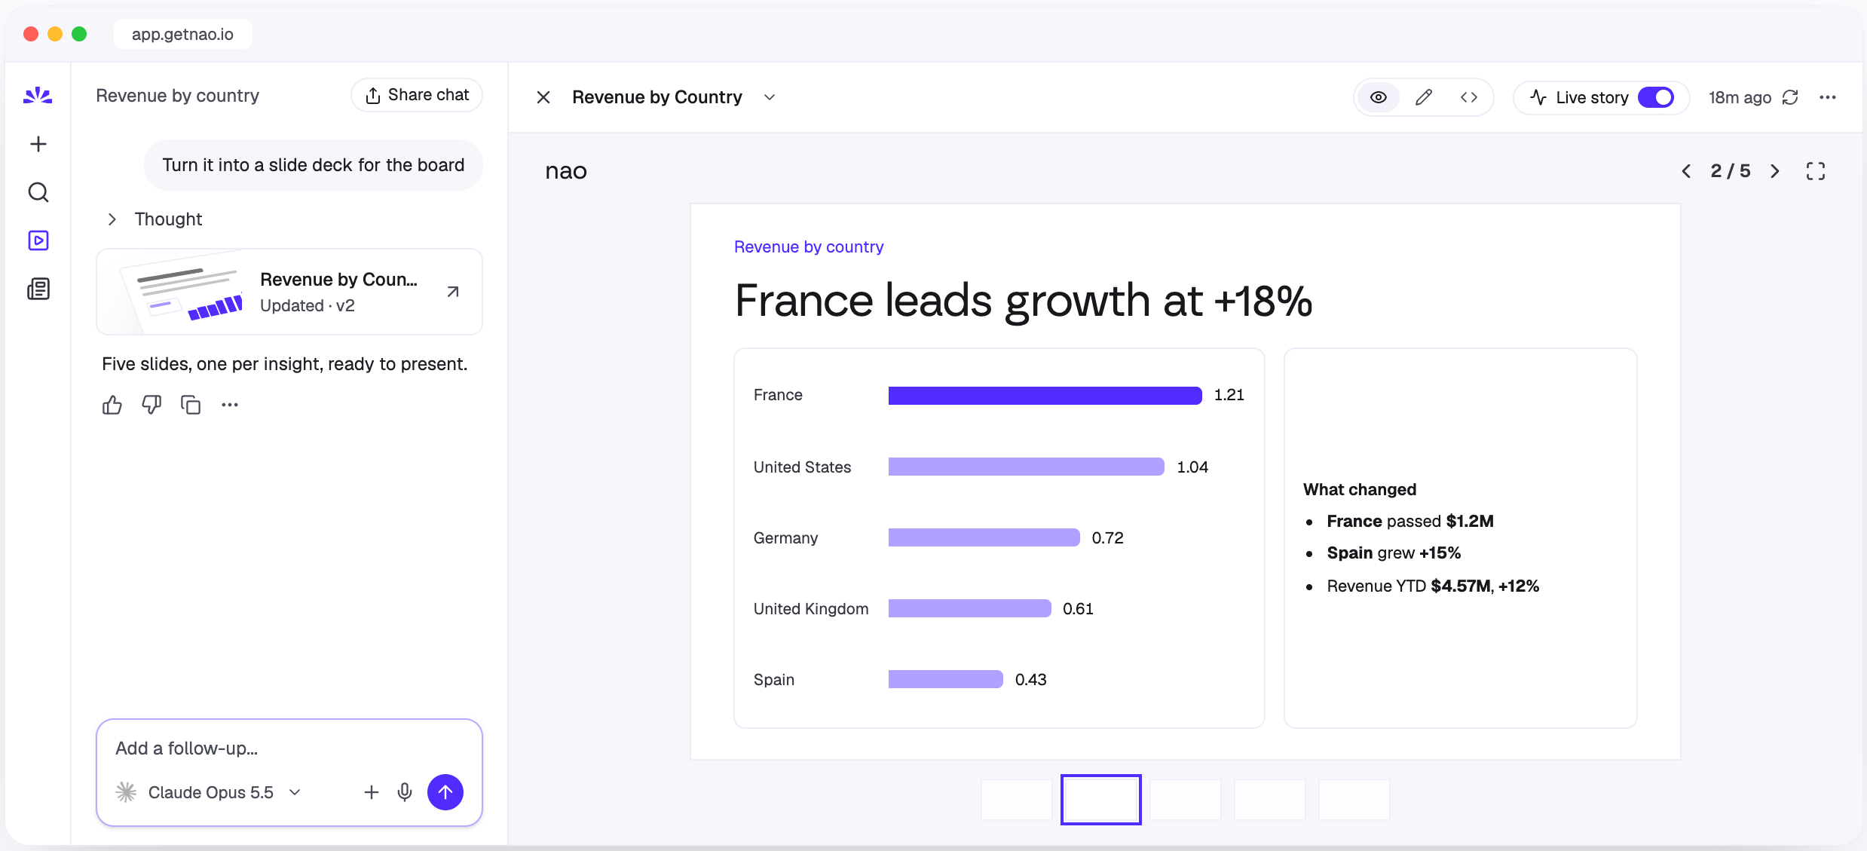Click the Spain bar in the chart
The image size is (1867, 851).
pos(945,679)
